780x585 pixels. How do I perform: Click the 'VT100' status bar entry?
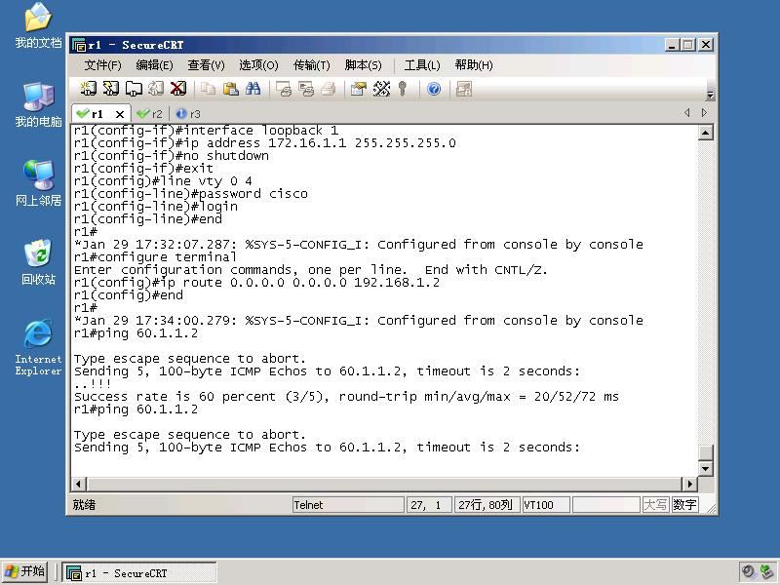click(x=546, y=505)
